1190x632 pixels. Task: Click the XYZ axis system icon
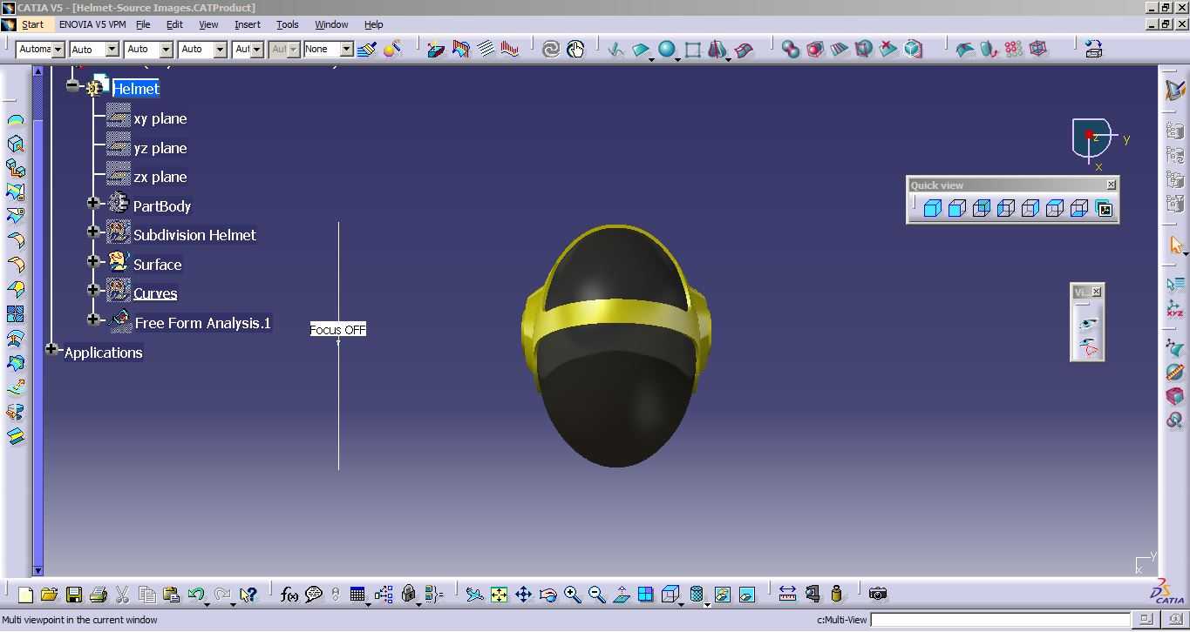tap(1174, 309)
